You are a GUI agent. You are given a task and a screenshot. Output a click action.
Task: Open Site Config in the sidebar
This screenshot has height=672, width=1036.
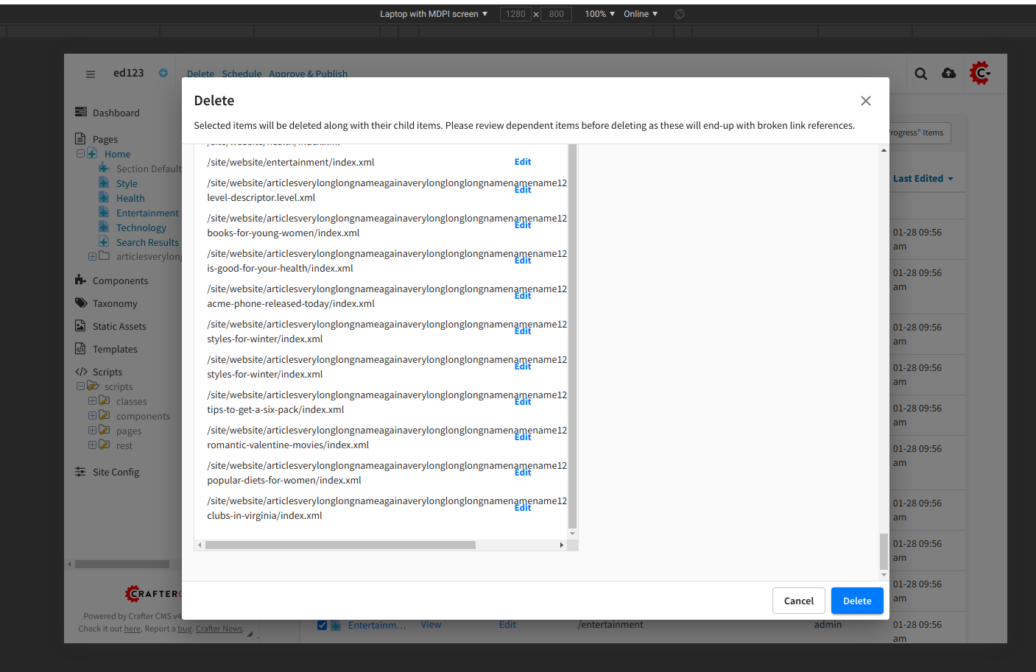(116, 472)
